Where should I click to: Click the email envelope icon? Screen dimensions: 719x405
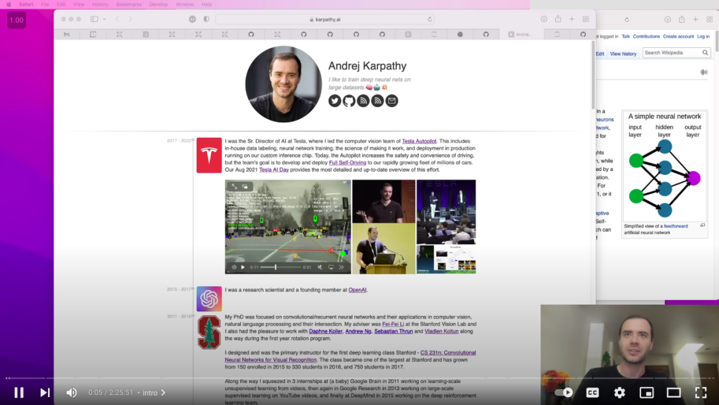(x=391, y=101)
